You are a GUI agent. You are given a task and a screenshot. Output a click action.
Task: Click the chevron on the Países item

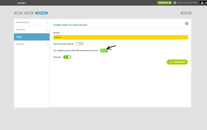(47, 37)
